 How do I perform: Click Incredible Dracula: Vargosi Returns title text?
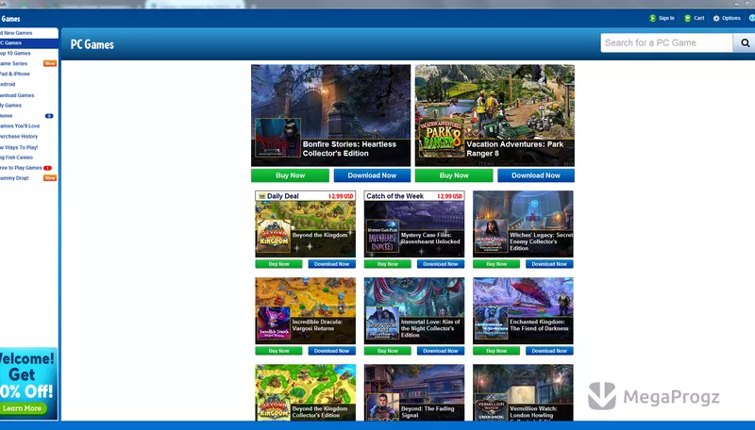[317, 325]
